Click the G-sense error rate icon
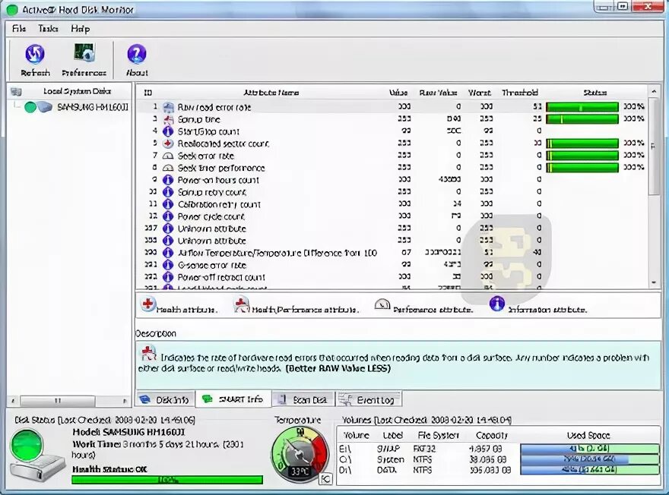Viewport: 669px width, 495px height. tap(169, 265)
